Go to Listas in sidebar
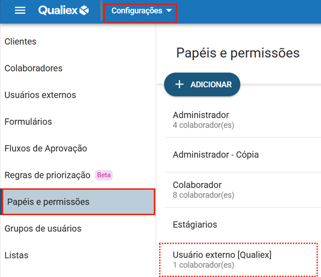 click(16, 255)
